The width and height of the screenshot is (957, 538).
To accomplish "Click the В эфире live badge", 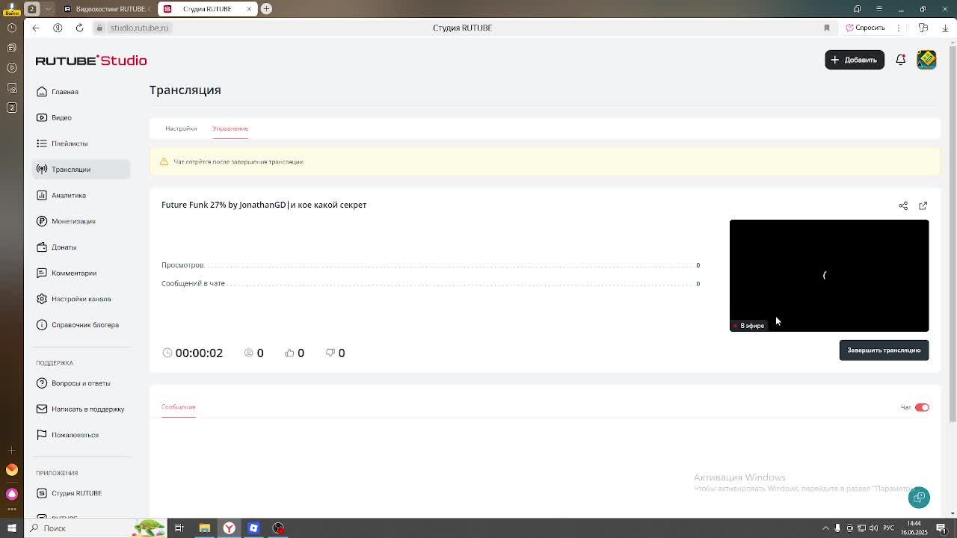I will (x=748, y=326).
